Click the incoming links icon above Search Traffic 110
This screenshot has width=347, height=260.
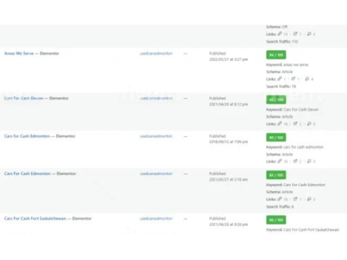tap(309, 34)
